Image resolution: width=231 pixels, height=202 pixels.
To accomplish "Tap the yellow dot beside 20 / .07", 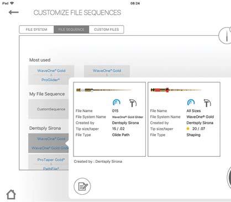I will click(x=188, y=129).
